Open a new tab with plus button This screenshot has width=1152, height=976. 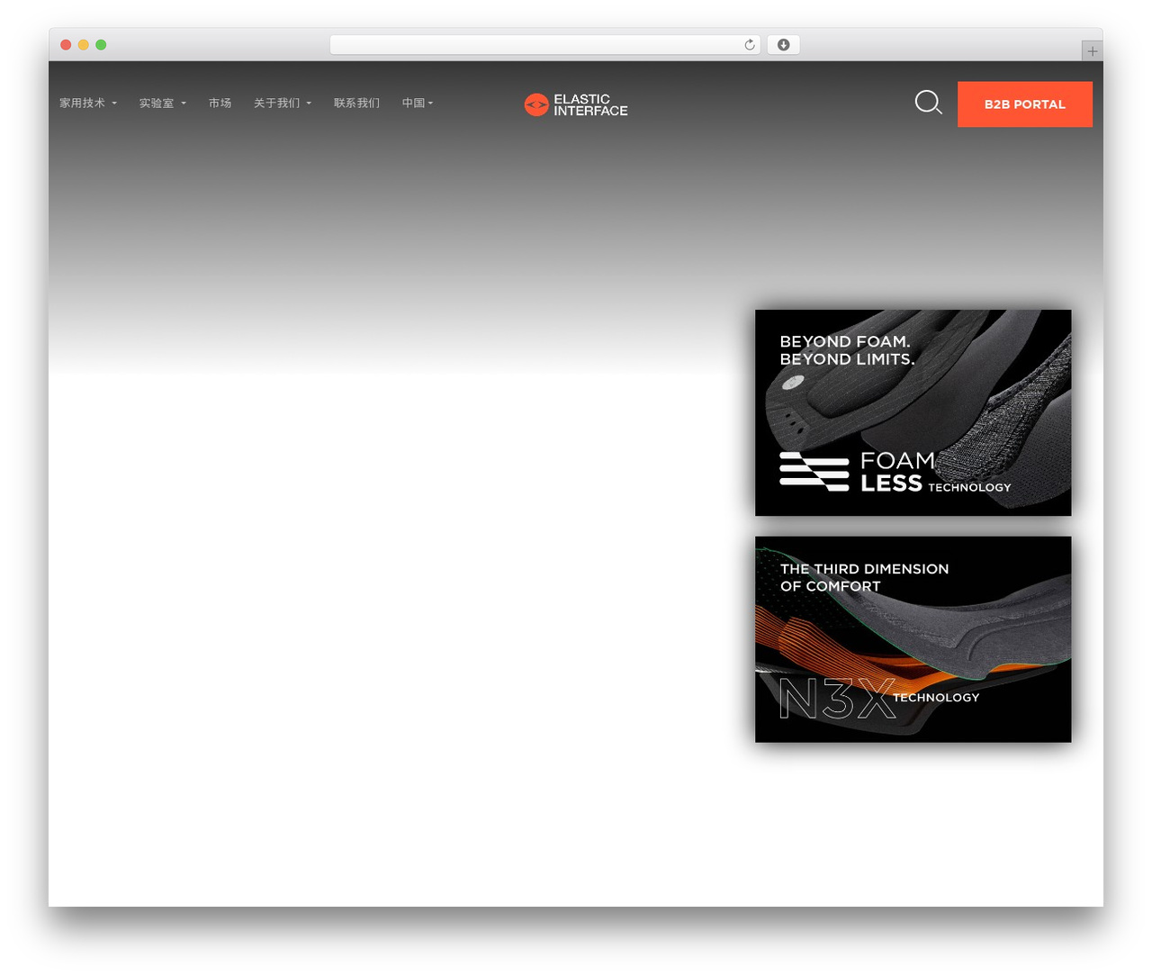(x=1092, y=51)
